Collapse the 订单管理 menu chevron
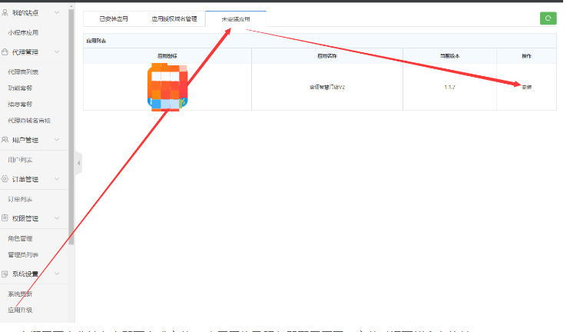The width and height of the screenshot is (580, 332). pyautogui.click(x=57, y=179)
